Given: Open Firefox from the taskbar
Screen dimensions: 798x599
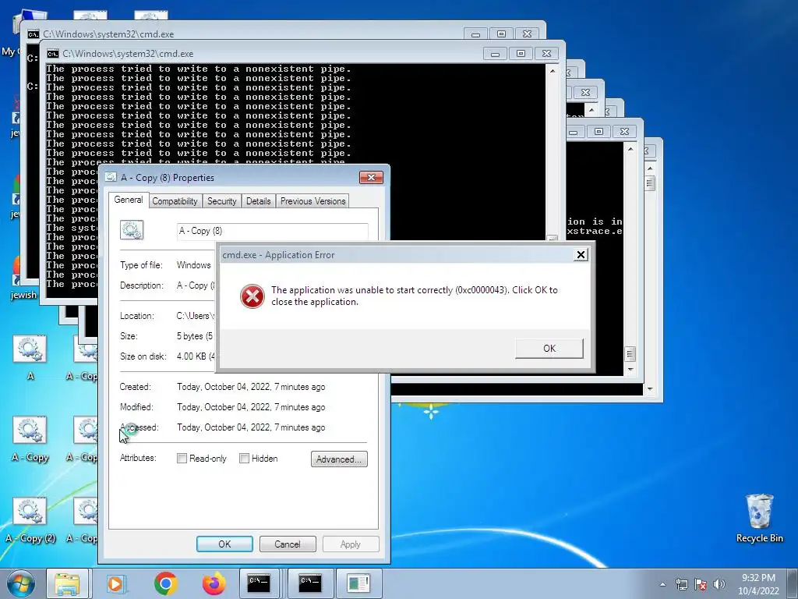Looking at the screenshot, I should click(214, 583).
